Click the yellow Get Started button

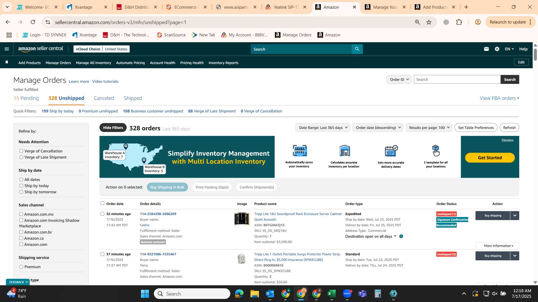tap(490, 158)
